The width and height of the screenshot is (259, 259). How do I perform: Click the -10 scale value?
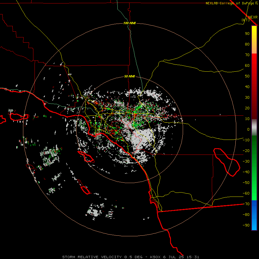[x=246, y=140]
